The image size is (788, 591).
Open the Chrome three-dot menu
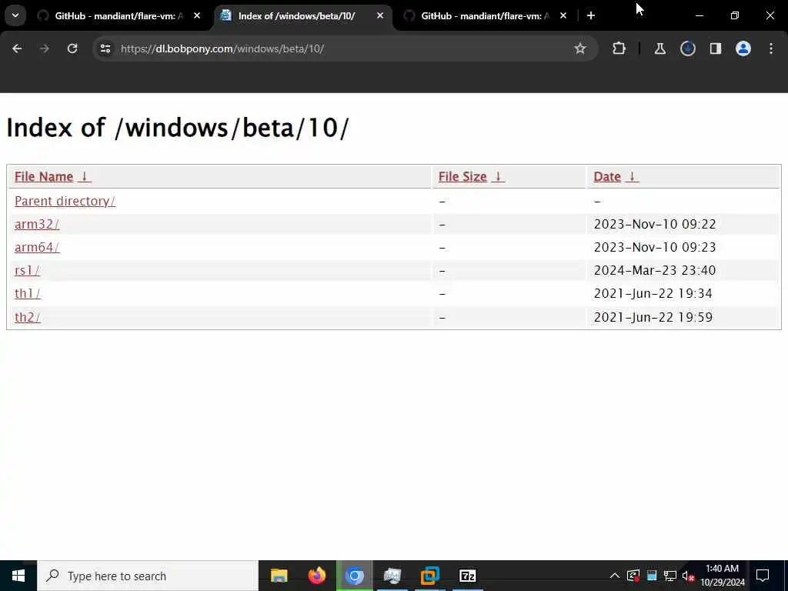coord(771,48)
